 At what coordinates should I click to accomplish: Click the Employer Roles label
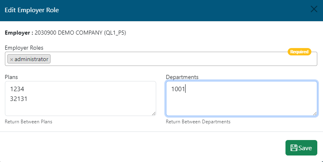(x=24, y=48)
